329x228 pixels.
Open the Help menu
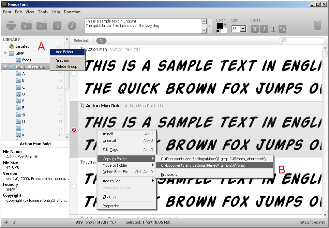(56, 12)
